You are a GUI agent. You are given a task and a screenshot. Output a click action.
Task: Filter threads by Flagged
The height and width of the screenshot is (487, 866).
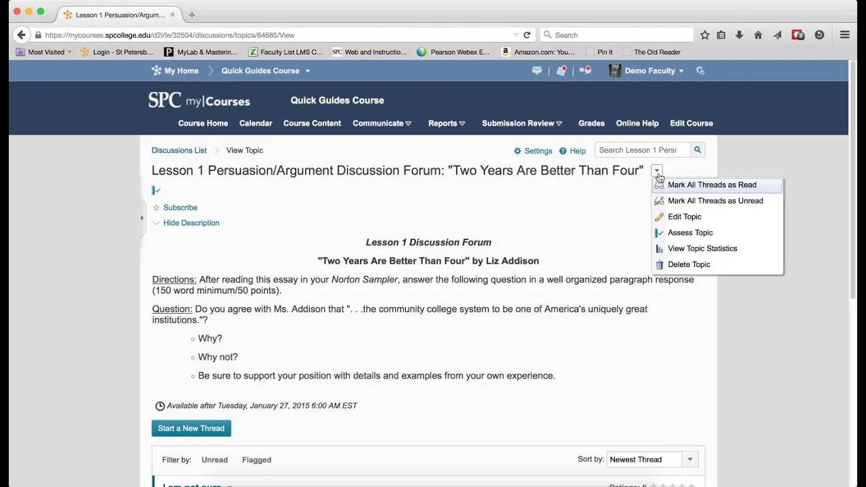click(256, 460)
